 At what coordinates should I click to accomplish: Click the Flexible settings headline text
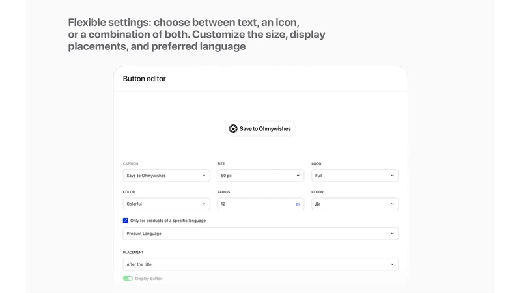pyautogui.click(x=197, y=35)
